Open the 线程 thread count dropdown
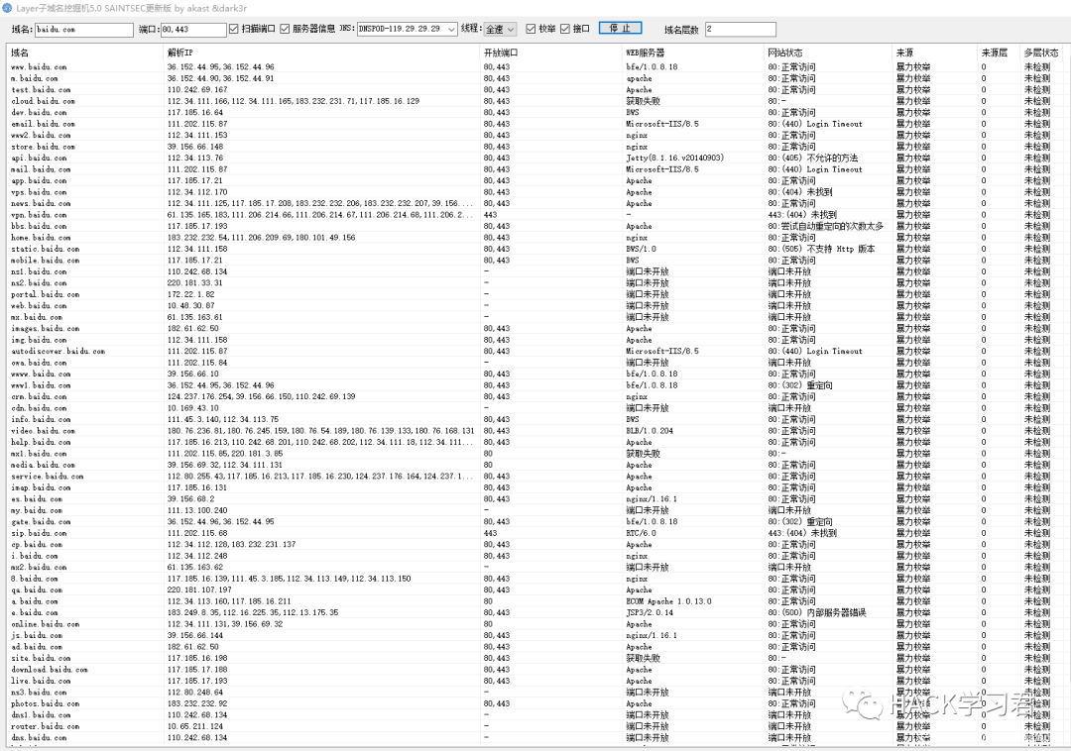Screen dimensions: 1071x751 click(x=500, y=29)
